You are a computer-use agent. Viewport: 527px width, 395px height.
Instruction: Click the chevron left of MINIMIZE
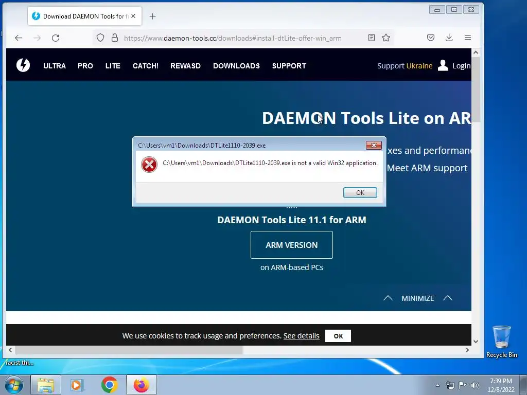(x=388, y=298)
